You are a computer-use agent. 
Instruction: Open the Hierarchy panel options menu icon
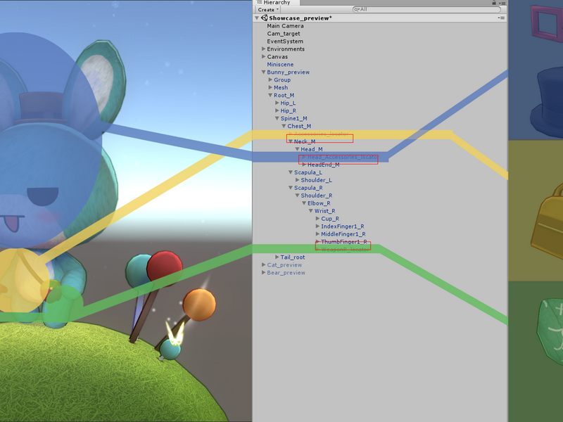pos(502,3)
